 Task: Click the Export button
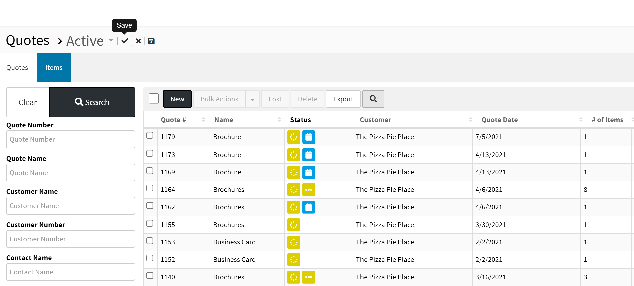[343, 99]
